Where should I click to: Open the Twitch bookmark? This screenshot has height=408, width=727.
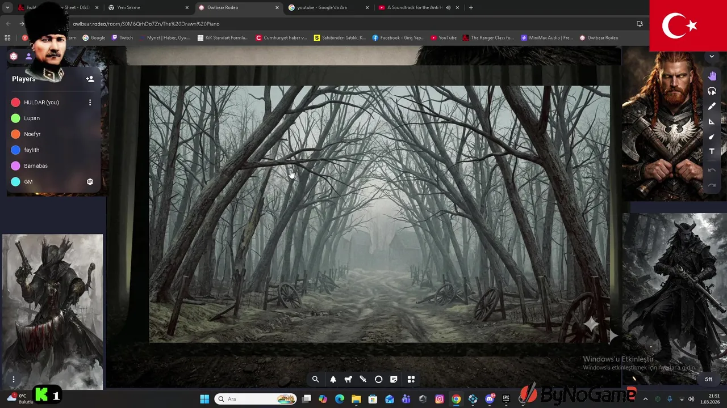tap(122, 38)
